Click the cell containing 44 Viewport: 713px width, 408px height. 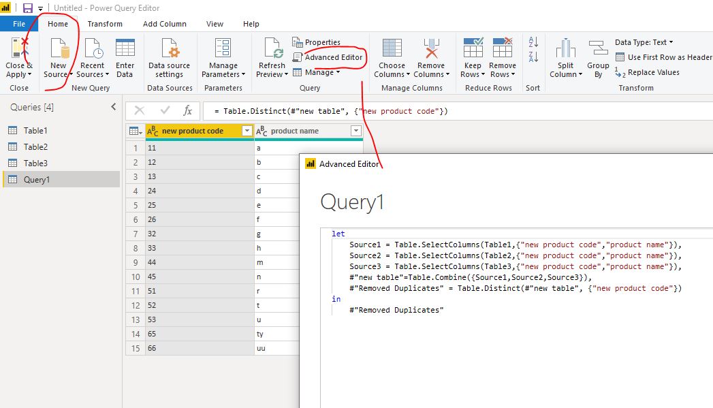pyautogui.click(x=200, y=262)
